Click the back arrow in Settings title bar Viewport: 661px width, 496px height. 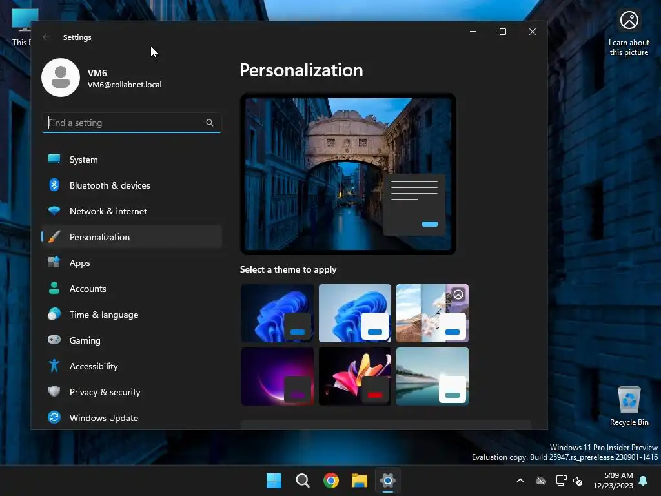coord(46,37)
